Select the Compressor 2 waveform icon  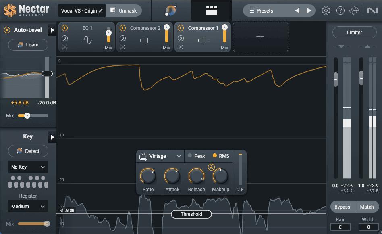coord(145,40)
